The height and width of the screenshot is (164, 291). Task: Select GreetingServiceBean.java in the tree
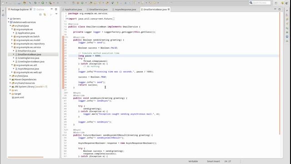coord(31,61)
